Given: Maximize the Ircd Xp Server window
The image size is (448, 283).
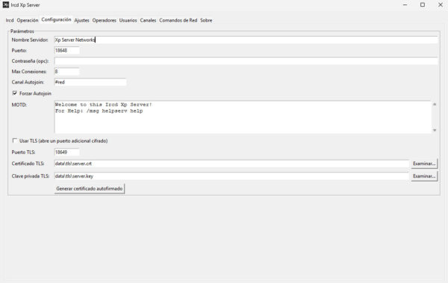Looking at the screenshot, I should click(423, 5).
